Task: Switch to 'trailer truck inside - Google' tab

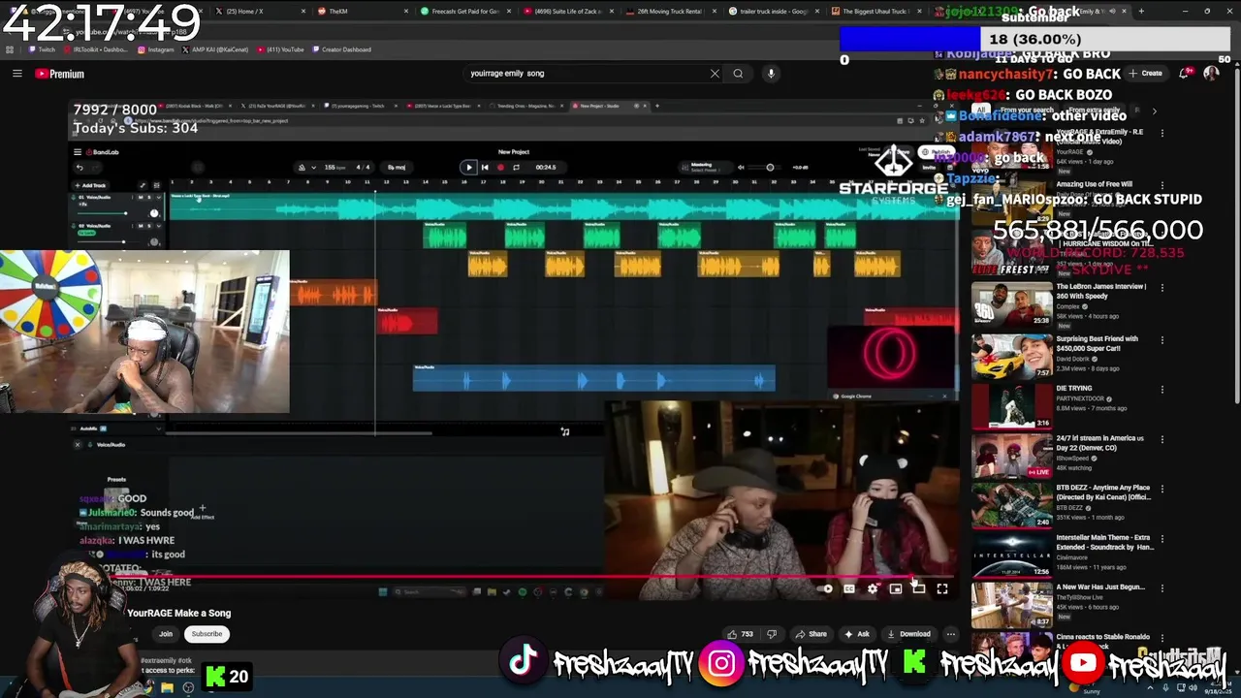Action: click(x=771, y=12)
